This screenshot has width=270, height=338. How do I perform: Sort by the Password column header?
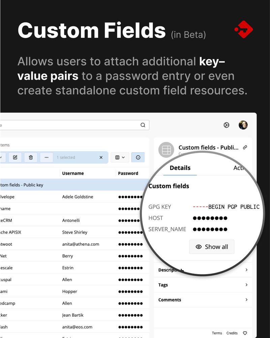(x=128, y=173)
